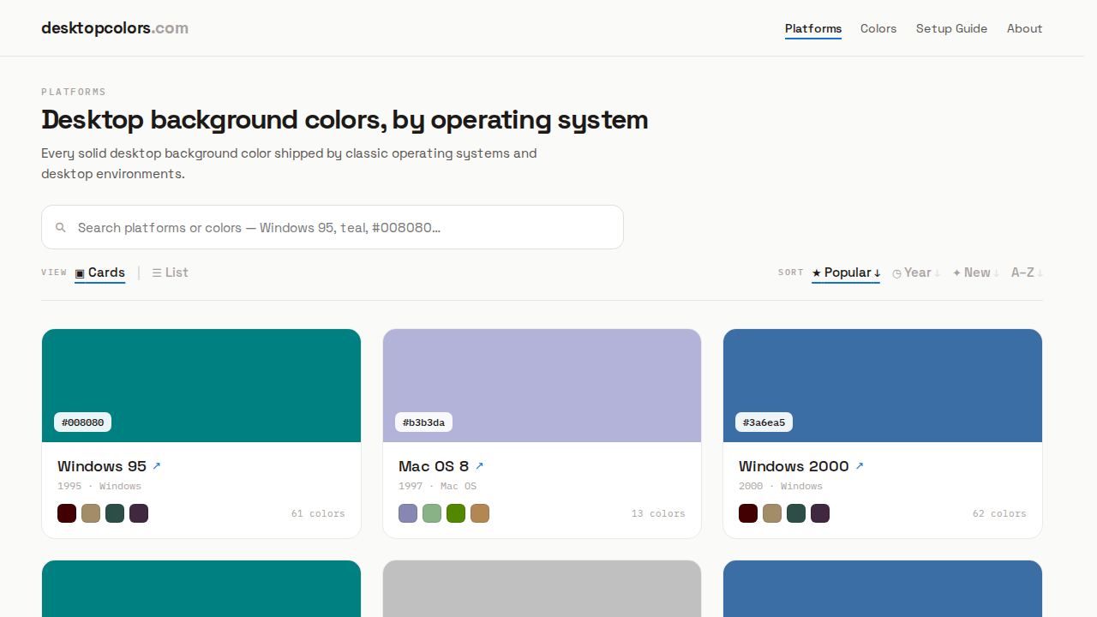This screenshot has width=1097, height=617.
Task: Open the lavender Mac OS 8 color preview
Action: [x=542, y=386]
